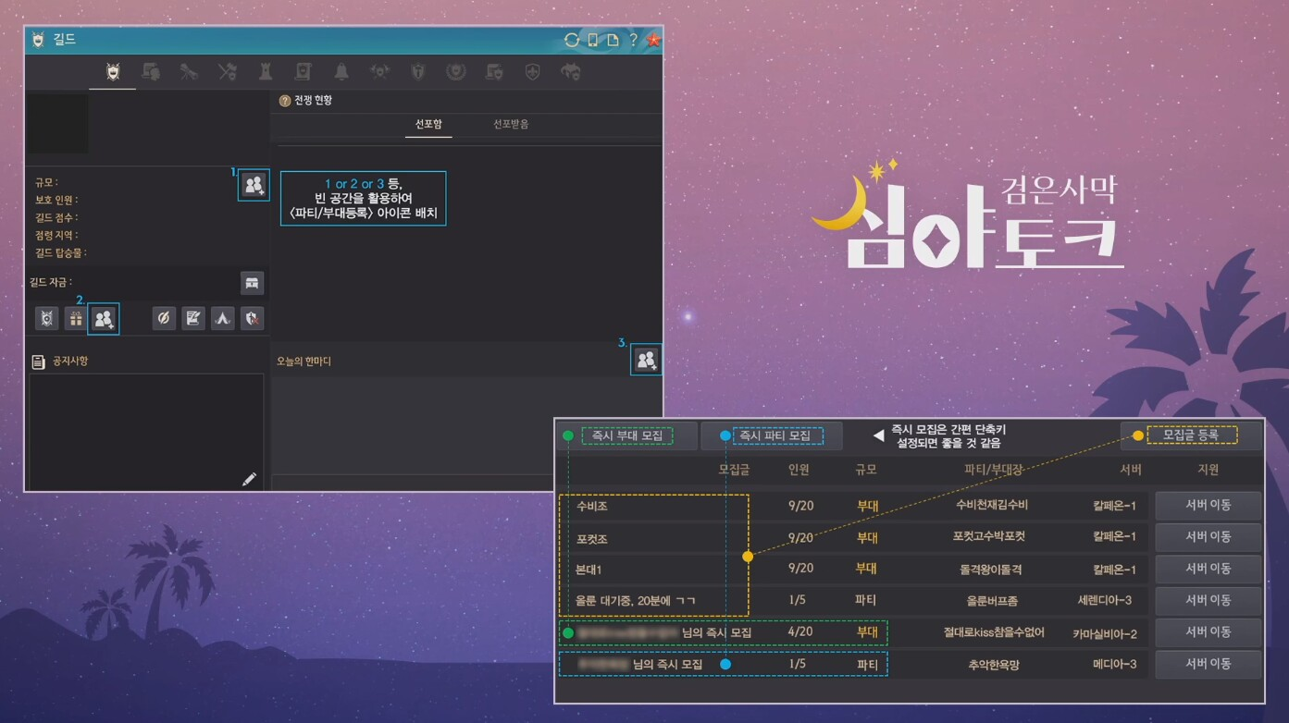Click the guild storage chest icon beside 길드 자금

click(x=252, y=283)
